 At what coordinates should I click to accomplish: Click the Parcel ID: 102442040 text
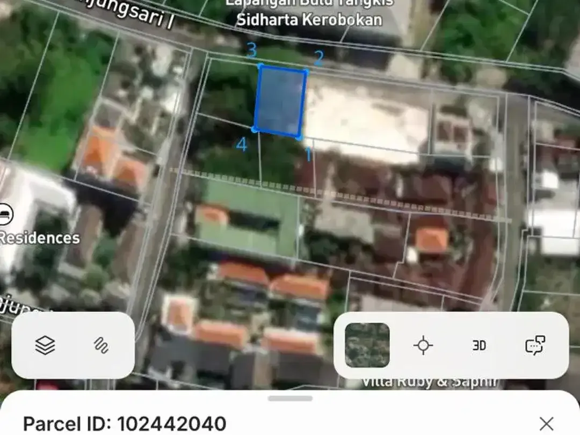[x=125, y=424]
